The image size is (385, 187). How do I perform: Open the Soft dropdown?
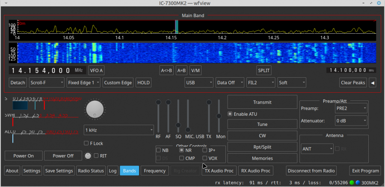pos(292,82)
